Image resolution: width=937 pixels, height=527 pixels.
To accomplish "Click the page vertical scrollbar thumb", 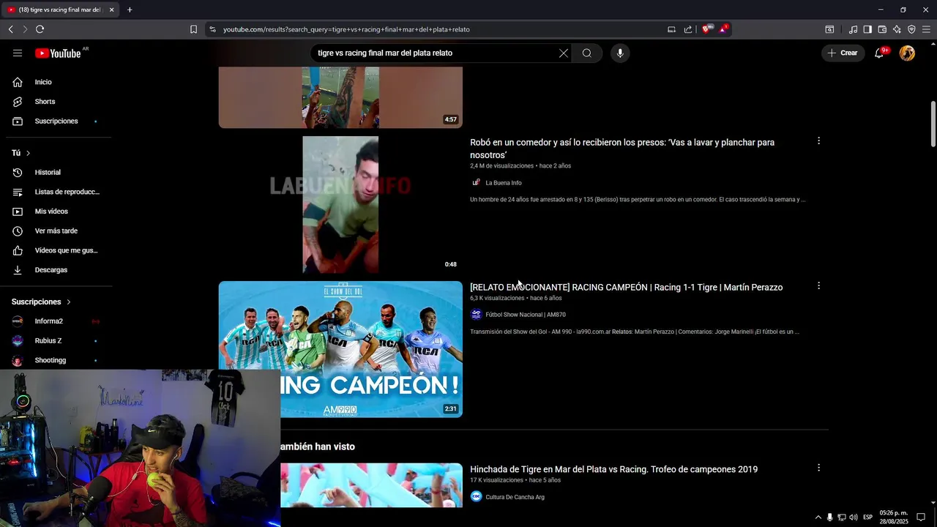I will [933, 124].
